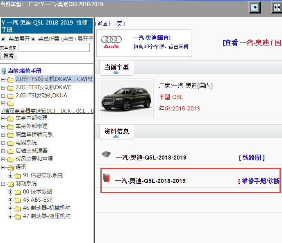The width and height of the screenshot is (282, 243).
Task: Expand the 后轴主减速器 node
Action: [x=3, y=151]
